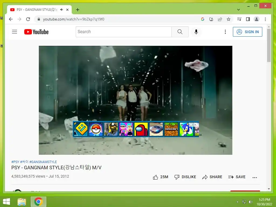Open the network tray icon
276x207 pixels.
[x=244, y=202]
